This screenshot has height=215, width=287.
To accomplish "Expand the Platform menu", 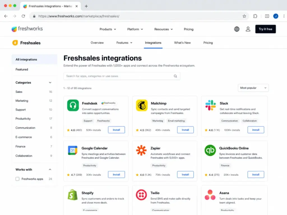I will tap(135, 29).
